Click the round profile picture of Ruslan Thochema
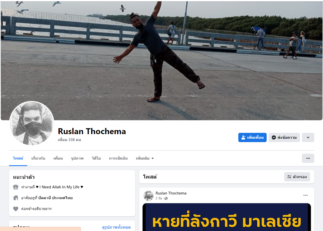Image resolution: width=323 pixels, height=231 pixels. click(32, 124)
